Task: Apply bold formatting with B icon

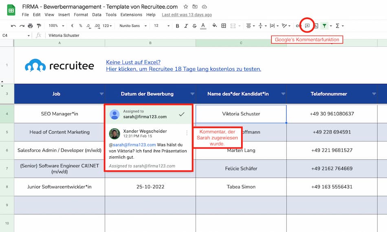Action: (177, 26)
